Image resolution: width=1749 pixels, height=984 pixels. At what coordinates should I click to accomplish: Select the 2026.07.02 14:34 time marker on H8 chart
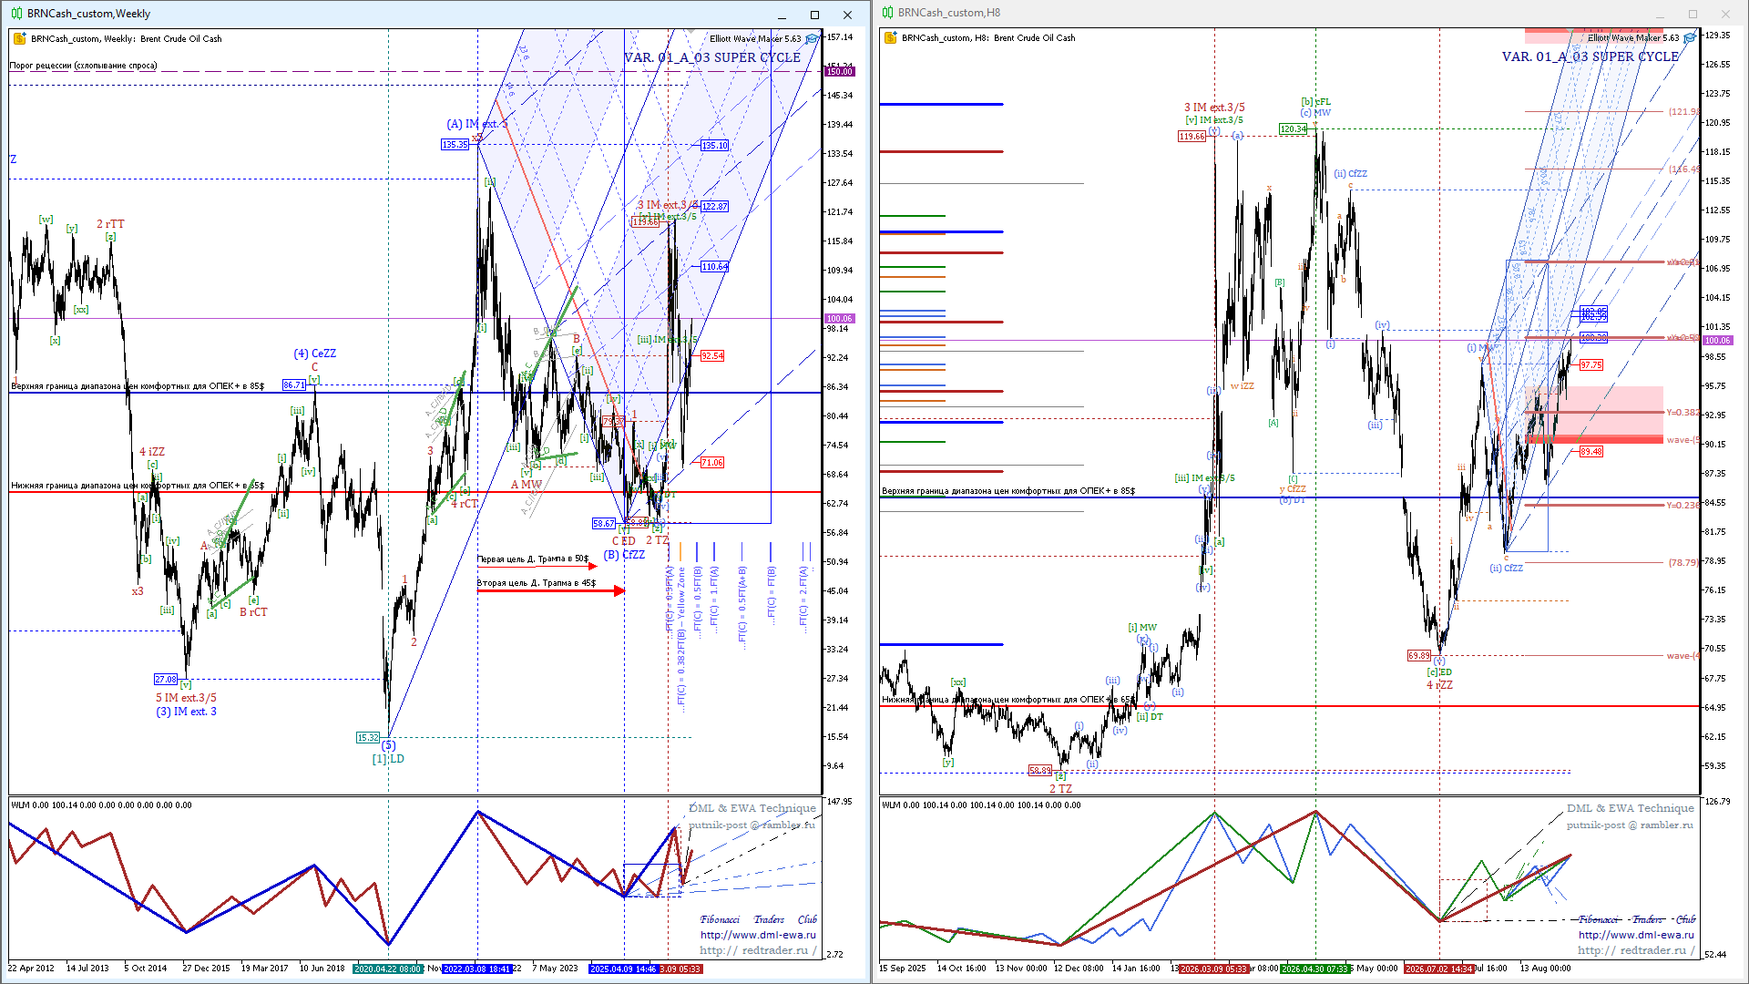1439,969
